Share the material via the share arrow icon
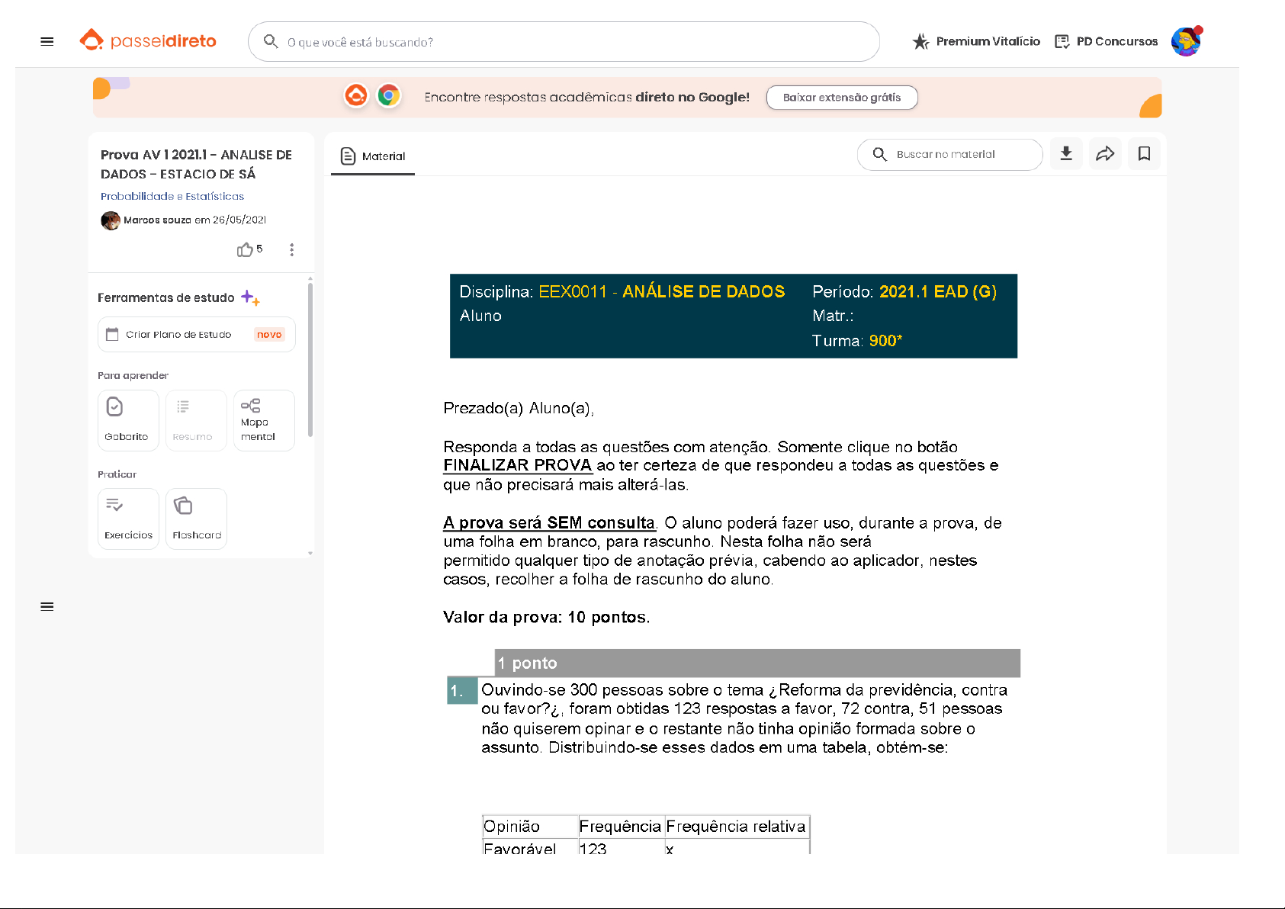The width and height of the screenshot is (1285, 909). click(x=1105, y=154)
